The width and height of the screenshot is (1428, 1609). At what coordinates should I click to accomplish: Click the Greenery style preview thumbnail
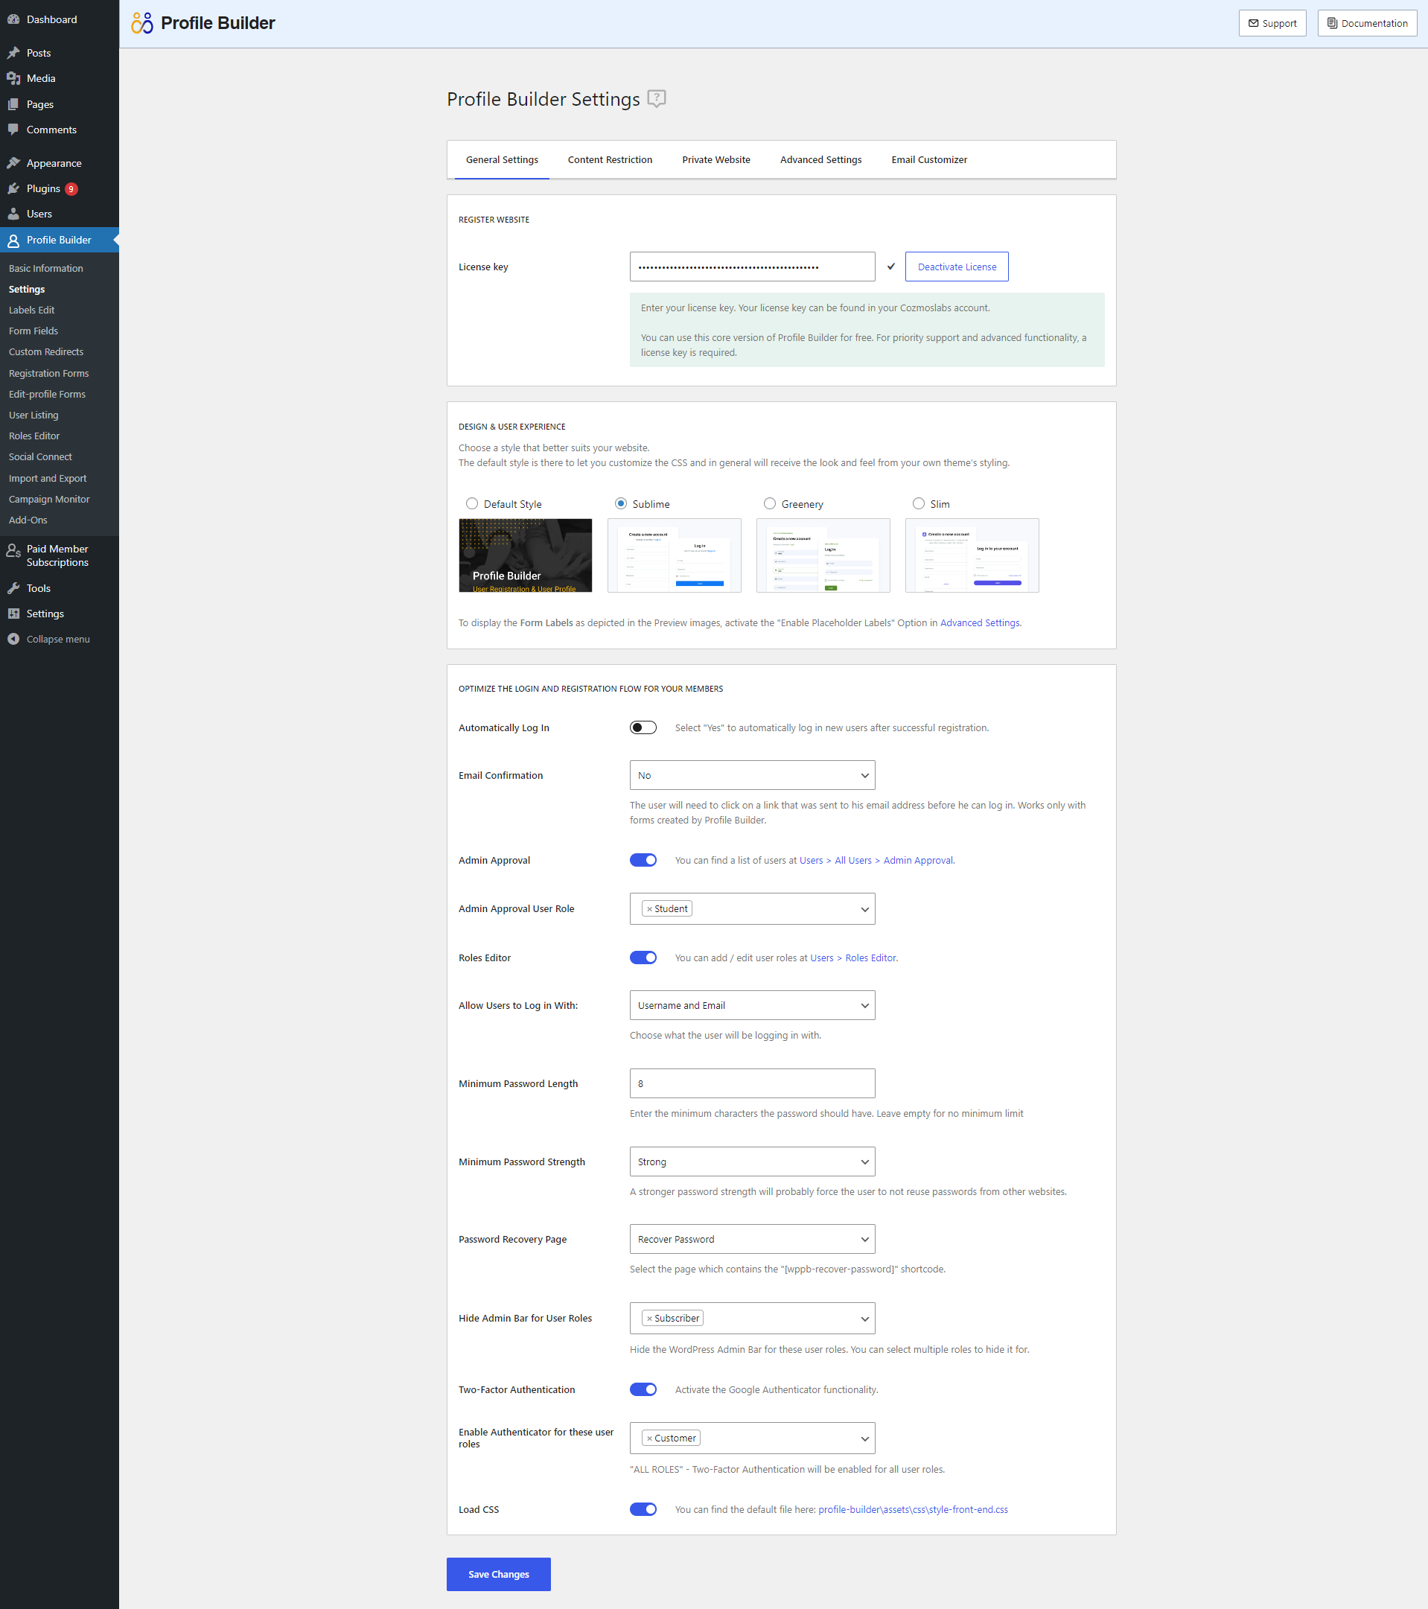click(823, 555)
